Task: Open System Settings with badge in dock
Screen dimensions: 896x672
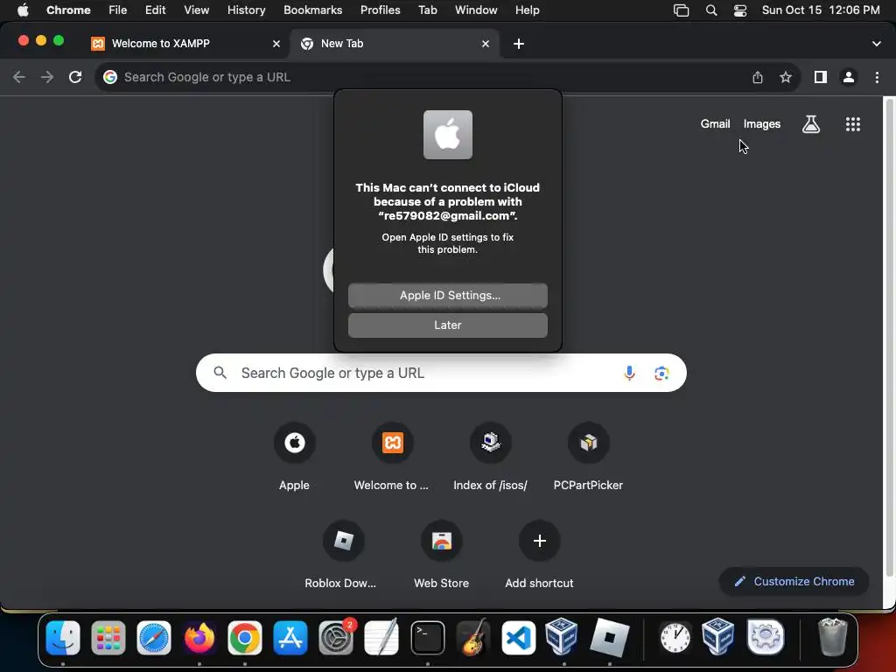Action: (336, 638)
